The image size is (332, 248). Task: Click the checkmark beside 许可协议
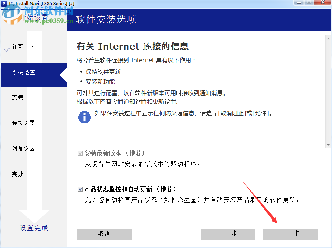[7, 49]
